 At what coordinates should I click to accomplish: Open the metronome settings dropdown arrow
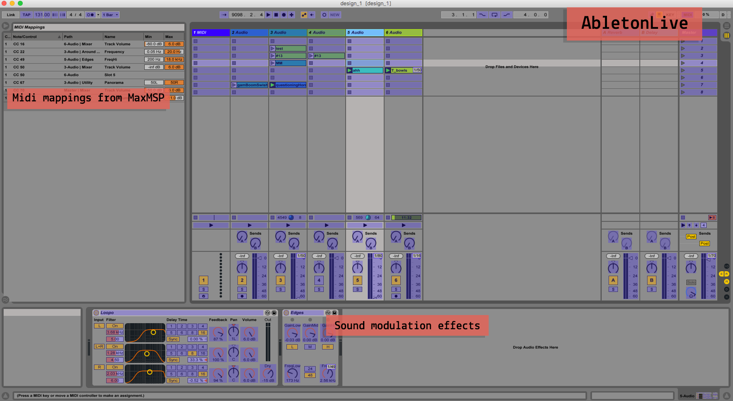tap(98, 15)
